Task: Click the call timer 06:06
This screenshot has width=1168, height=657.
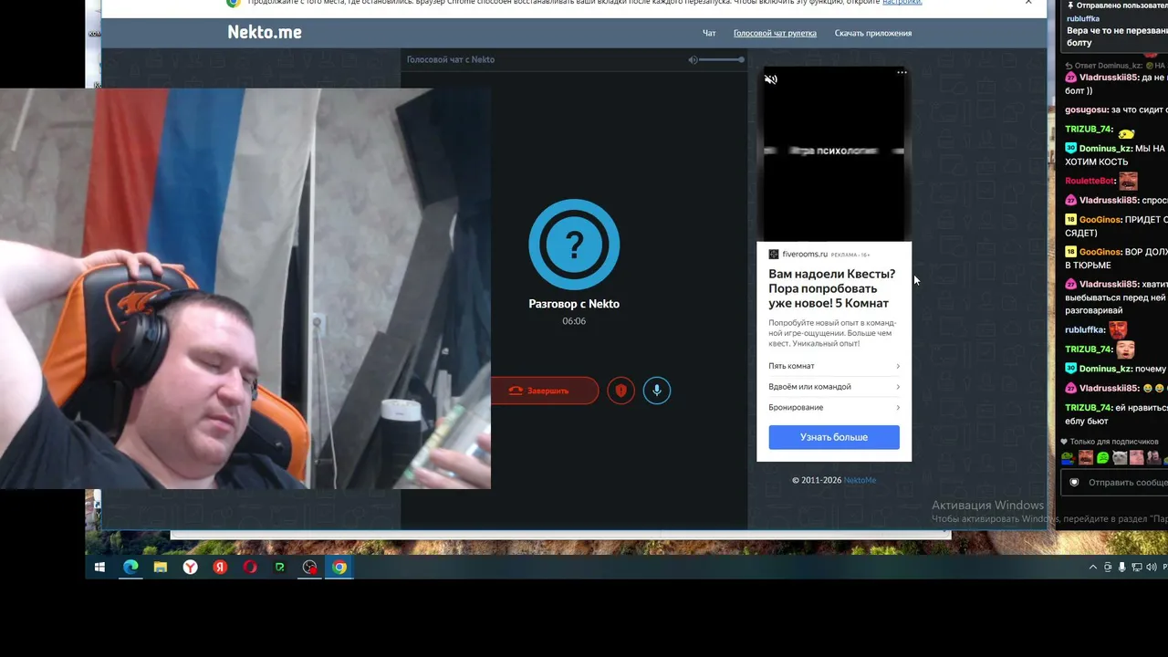Action: [x=574, y=321]
